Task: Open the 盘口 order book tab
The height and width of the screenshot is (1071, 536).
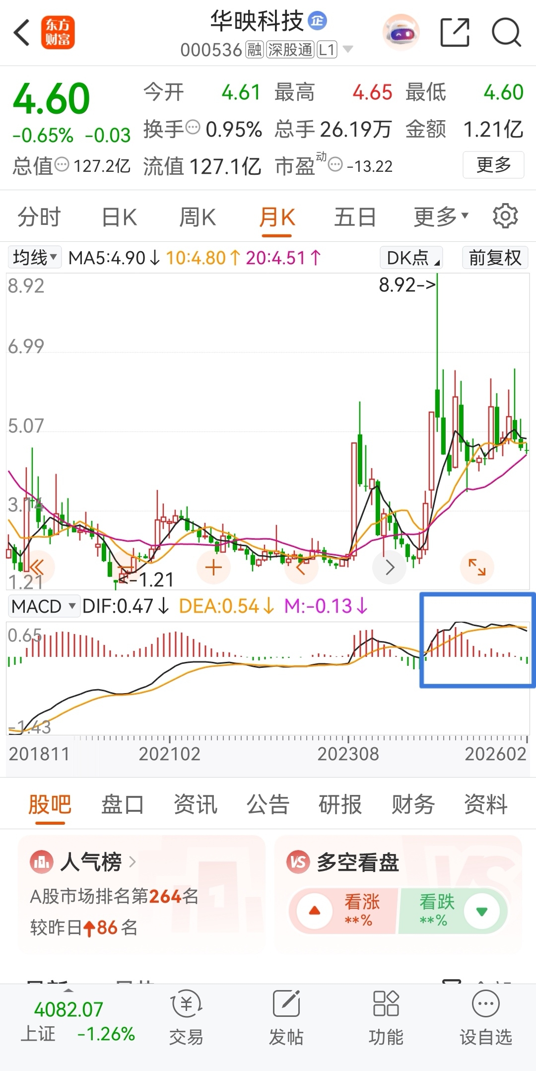Action: (122, 804)
